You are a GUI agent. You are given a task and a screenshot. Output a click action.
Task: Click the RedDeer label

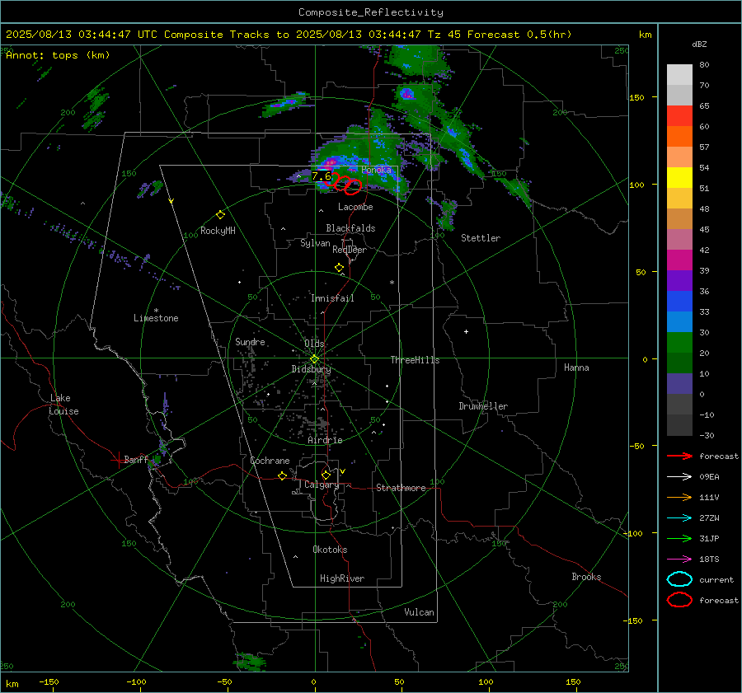coord(350,250)
